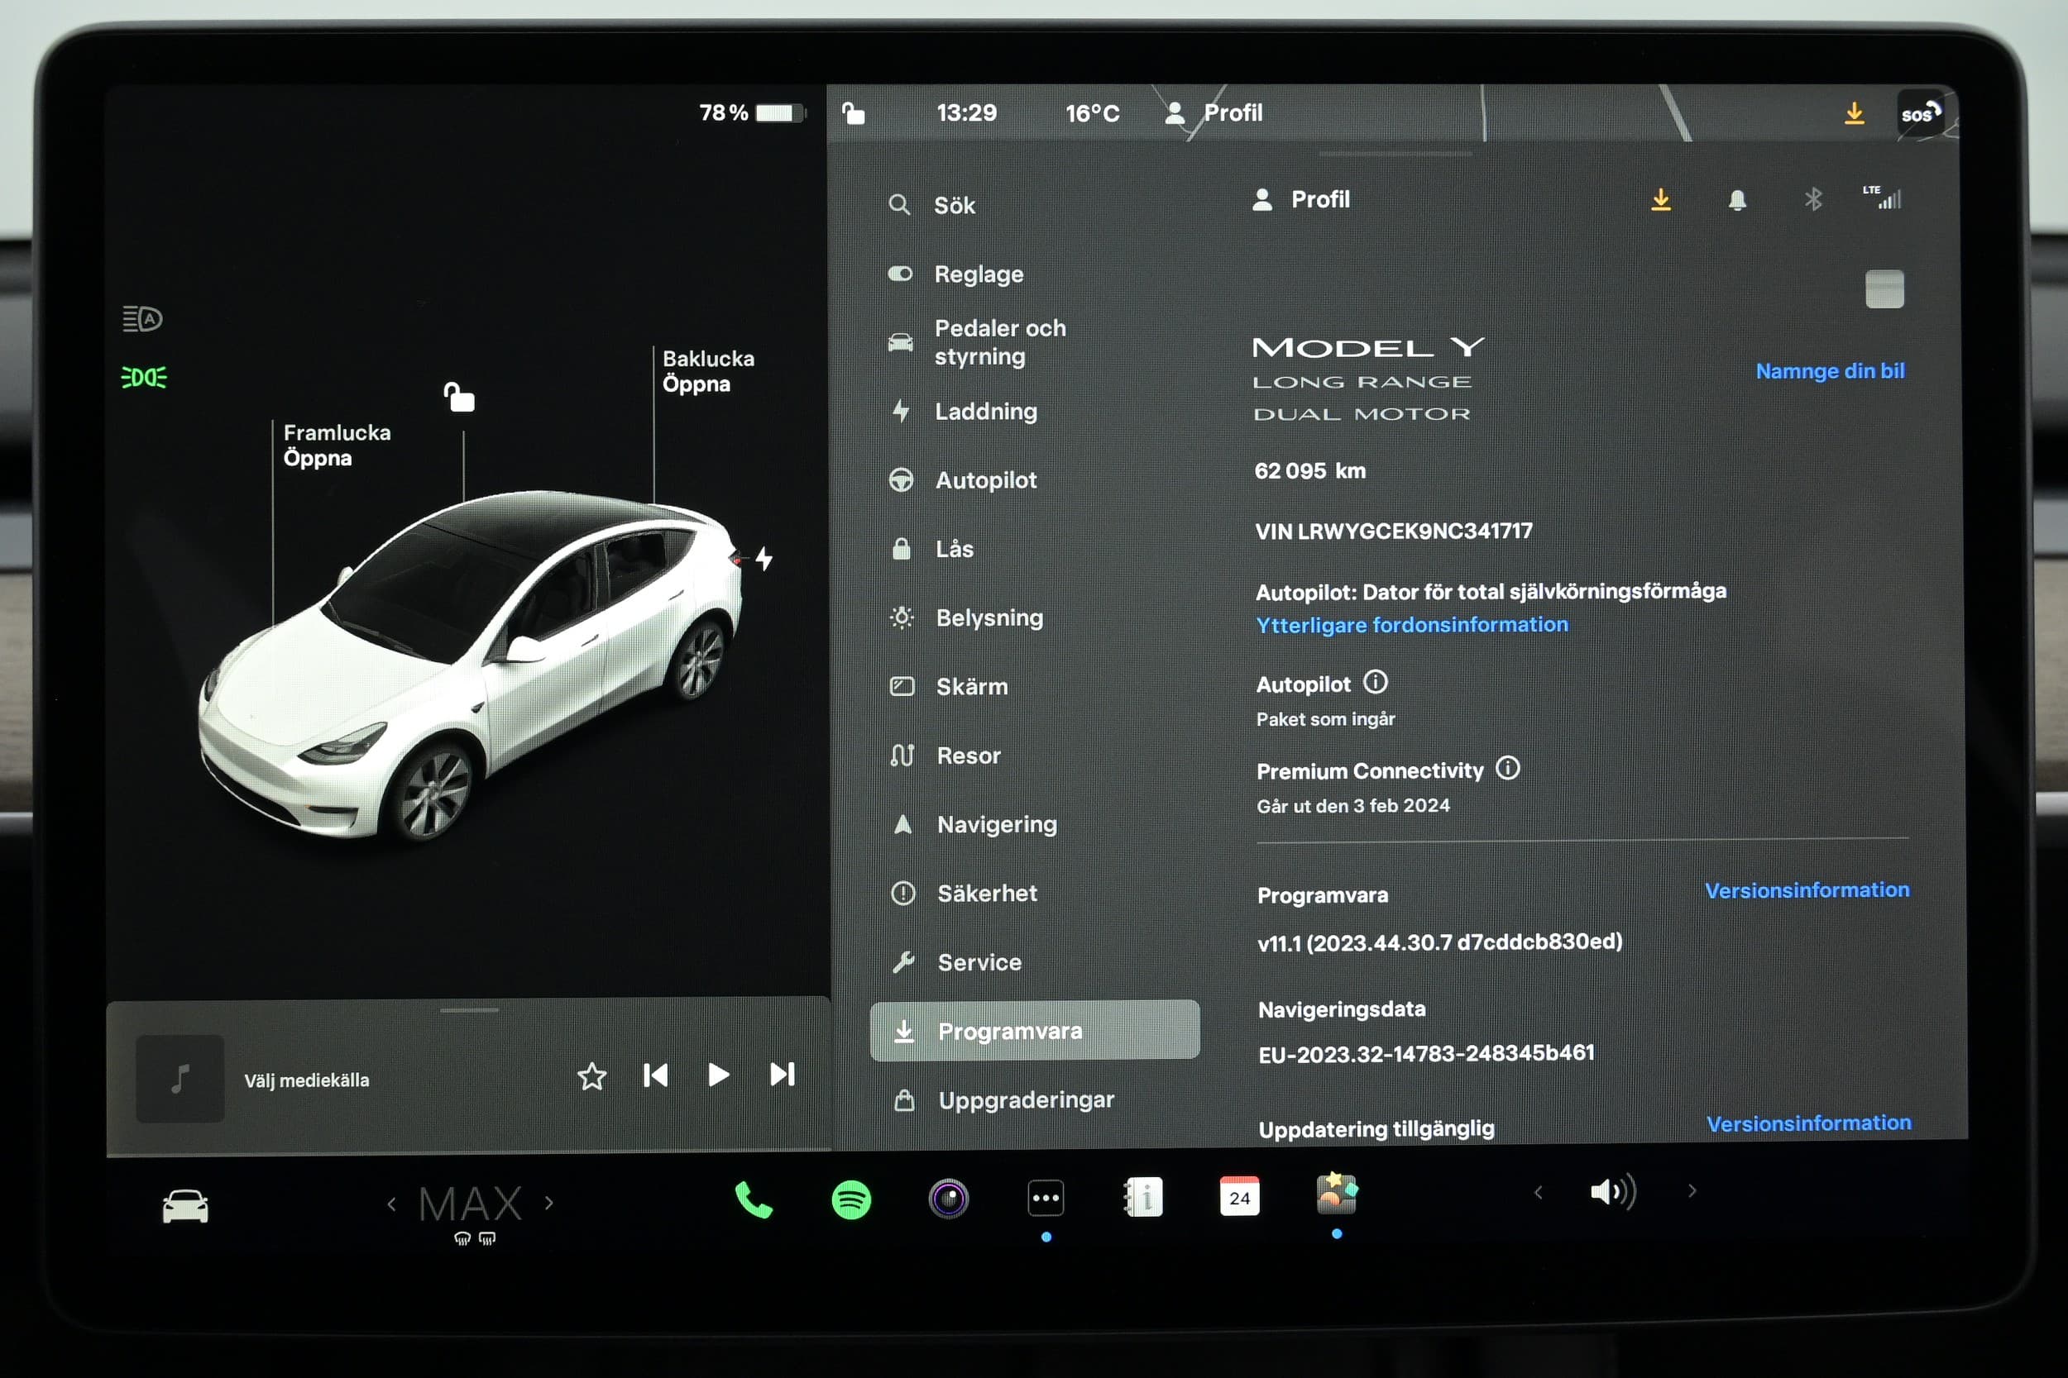Start media playback with the play button

pos(718,1075)
